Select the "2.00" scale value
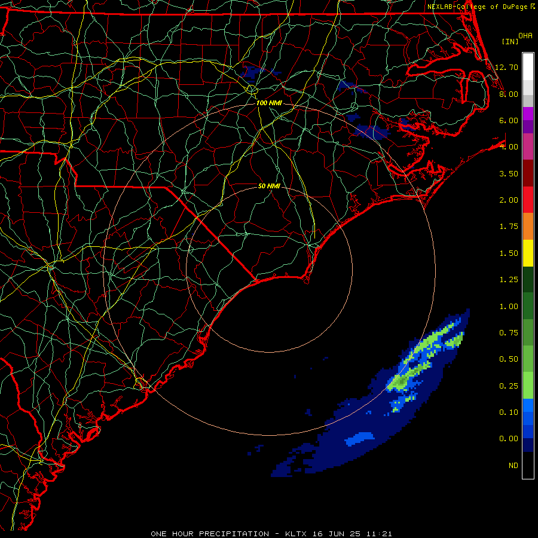The image size is (538, 538). [x=509, y=200]
